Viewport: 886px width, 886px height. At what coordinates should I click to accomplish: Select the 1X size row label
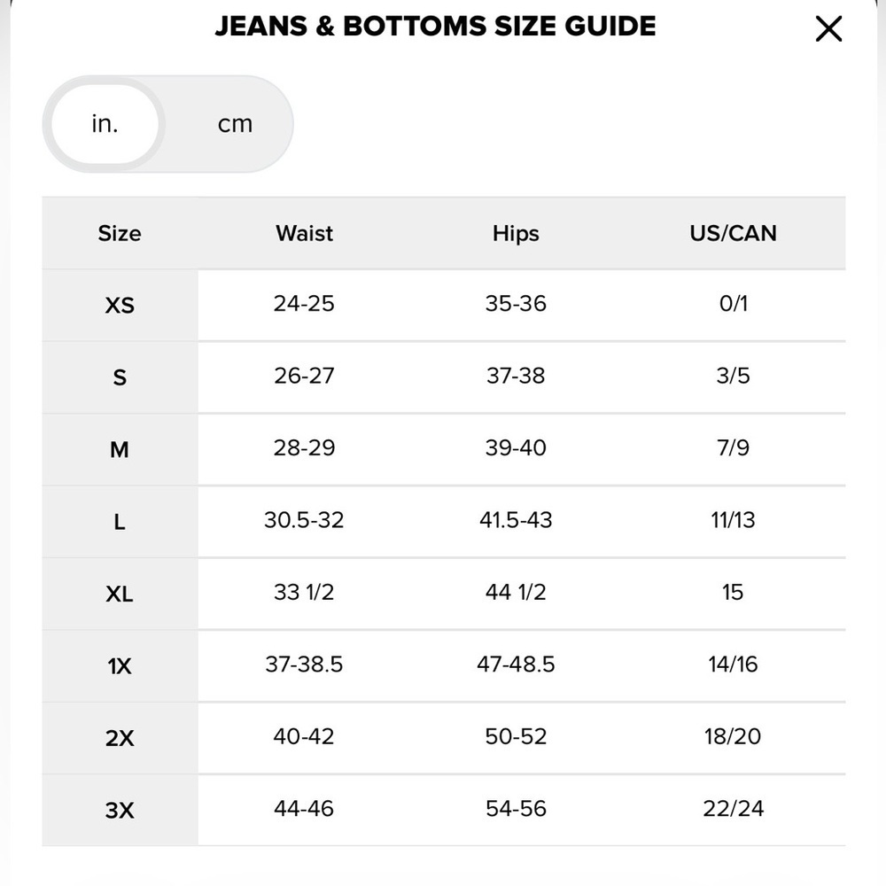pos(120,666)
